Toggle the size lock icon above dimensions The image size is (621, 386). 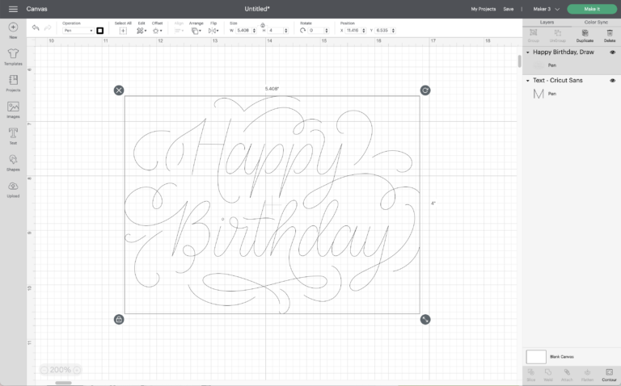tap(262, 25)
